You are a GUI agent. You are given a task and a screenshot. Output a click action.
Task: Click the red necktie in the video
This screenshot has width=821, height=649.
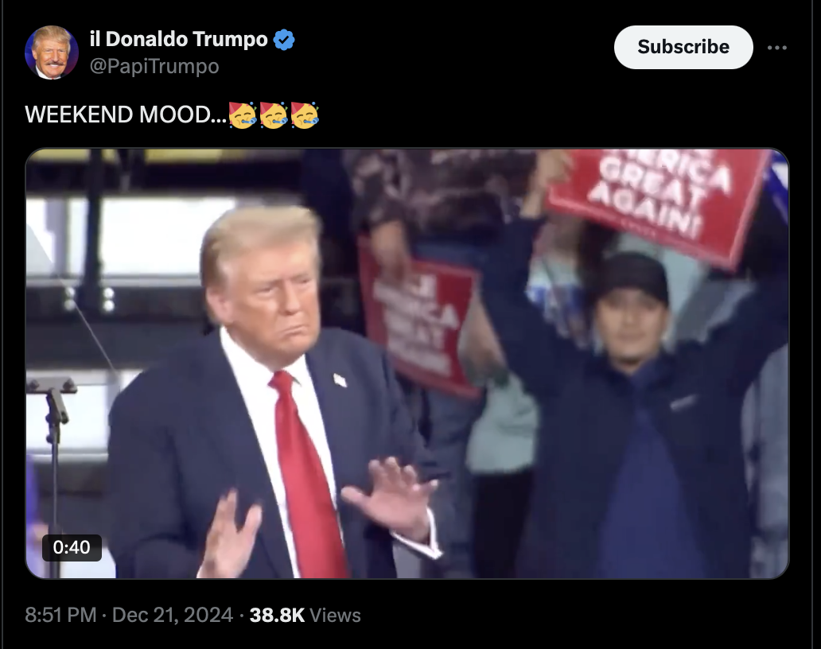308,471
